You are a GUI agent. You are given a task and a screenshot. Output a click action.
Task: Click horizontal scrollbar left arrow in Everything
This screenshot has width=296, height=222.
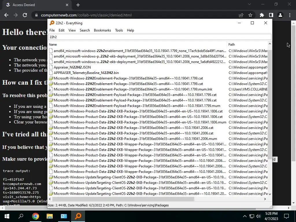click(x=50, y=199)
